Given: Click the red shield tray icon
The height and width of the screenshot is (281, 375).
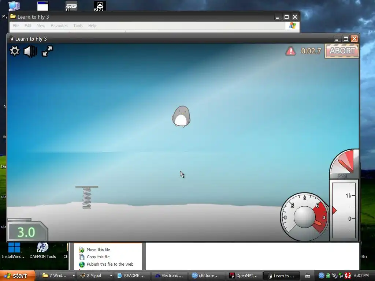Looking at the screenshot, I should [348, 276].
